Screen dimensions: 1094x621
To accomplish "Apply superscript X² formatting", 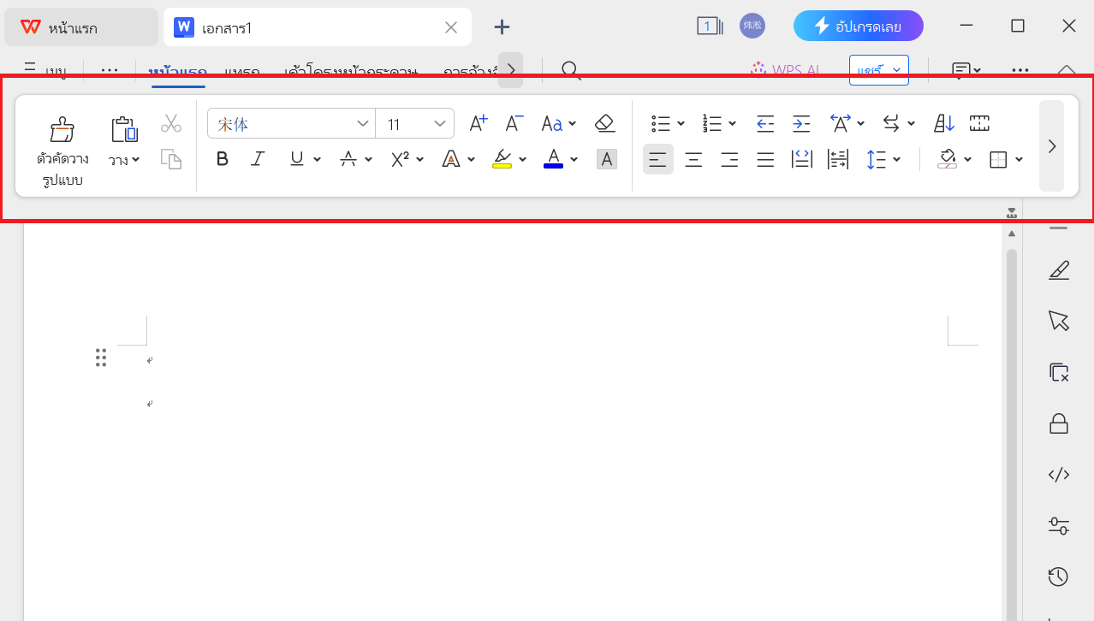I will pyautogui.click(x=400, y=159).
